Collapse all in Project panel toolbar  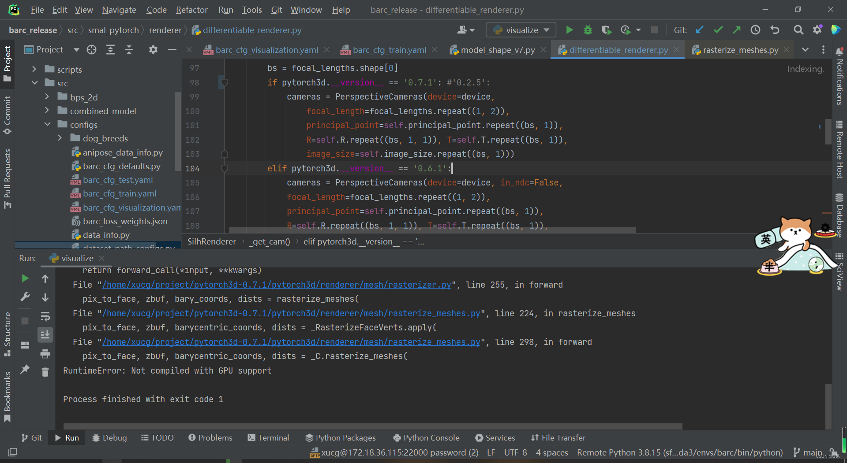pos(129,50)
